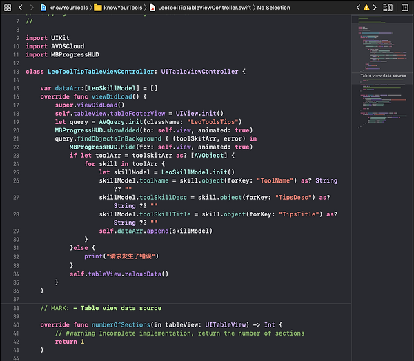Click line number 16 in gutter
This screenshot has height=361, width=414.
tap(16, 96)
